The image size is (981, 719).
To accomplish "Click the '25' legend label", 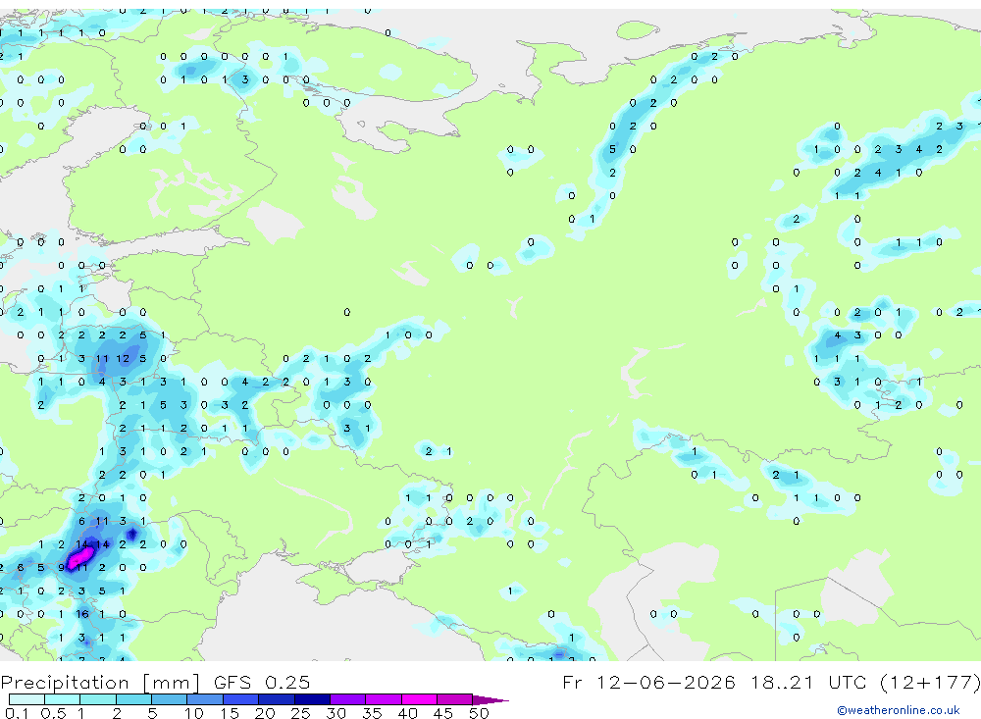I will tap(300, 713).
